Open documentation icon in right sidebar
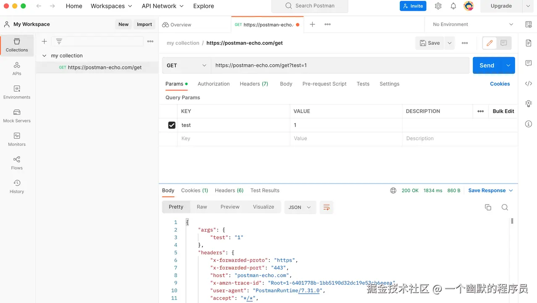The height and width of the screenshot is (303, 537). [x=529, y=43]
